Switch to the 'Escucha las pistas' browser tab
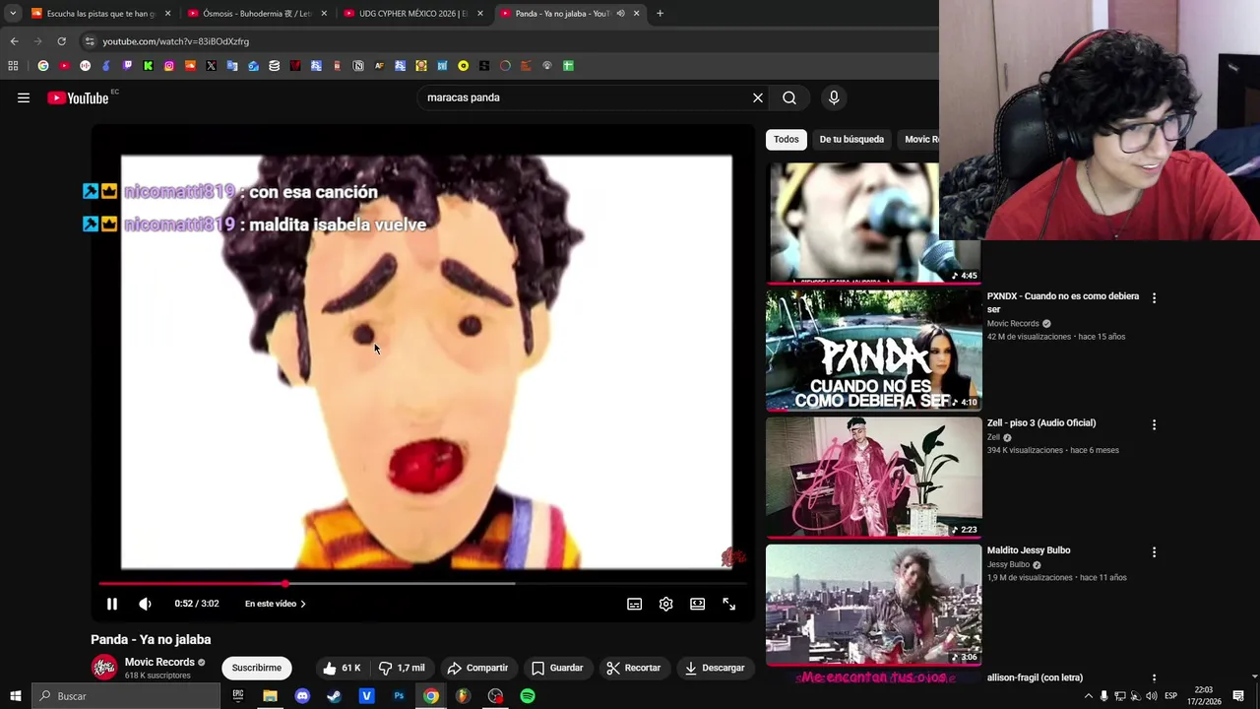 point(98,14)
